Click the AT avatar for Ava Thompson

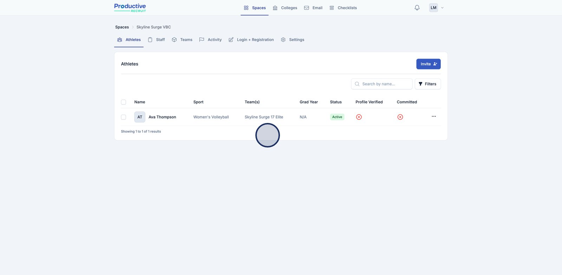[x=139, y=117]
